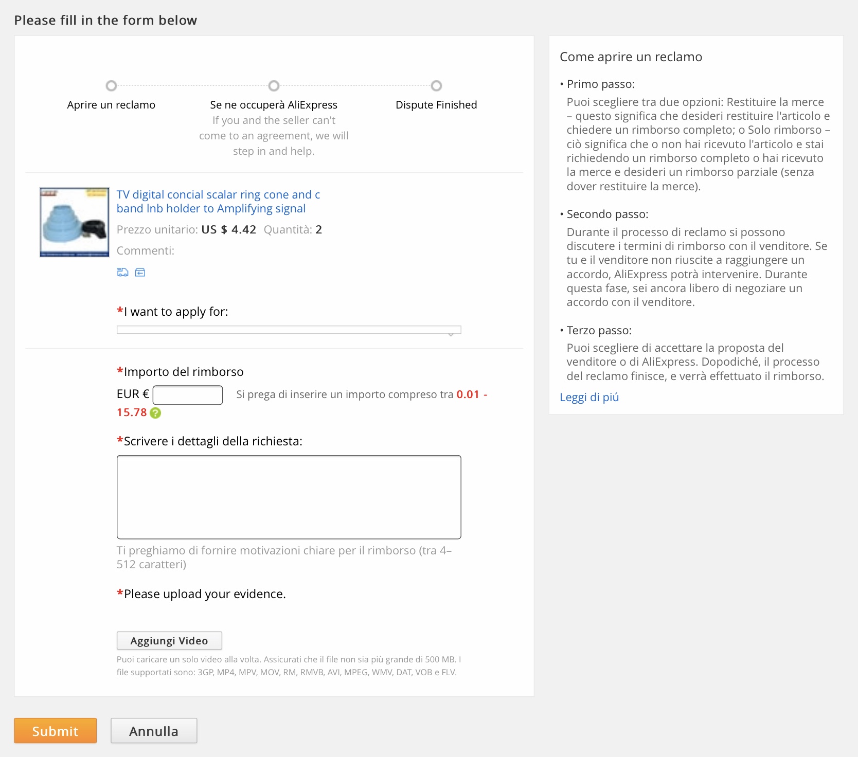Select the 'Se ne occuperà AliExpress' step label

274,105
